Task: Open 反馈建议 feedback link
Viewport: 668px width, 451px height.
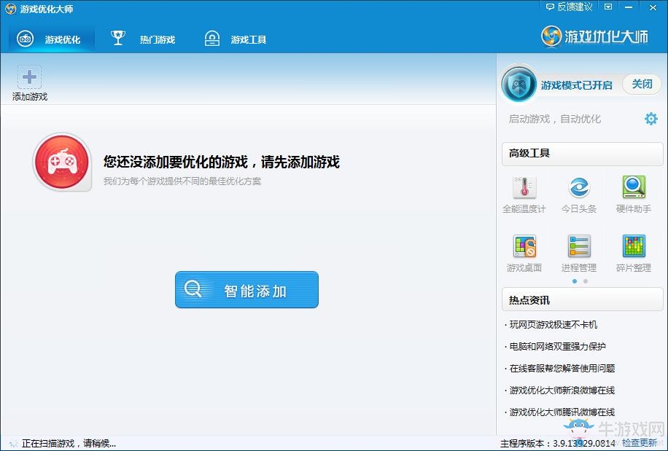Action: (x=569, y=7)
